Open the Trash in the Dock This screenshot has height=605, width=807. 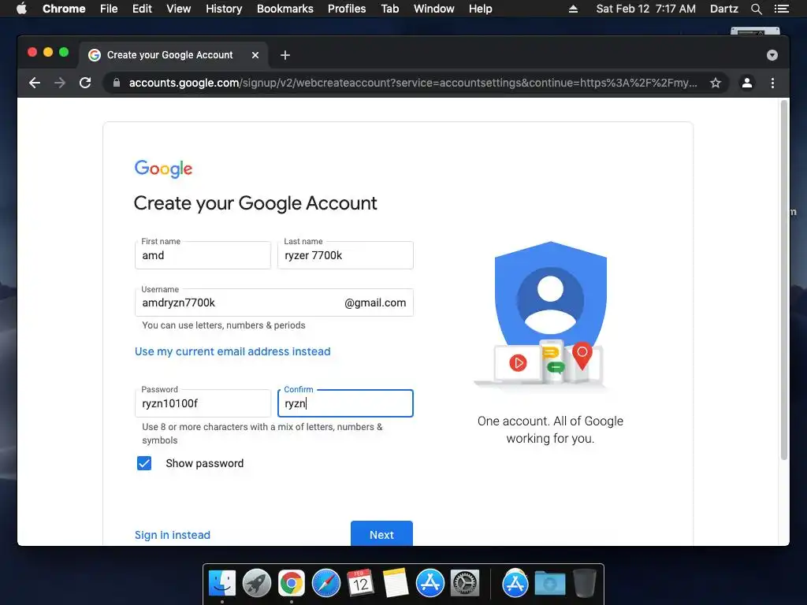[x=584, y=584]
